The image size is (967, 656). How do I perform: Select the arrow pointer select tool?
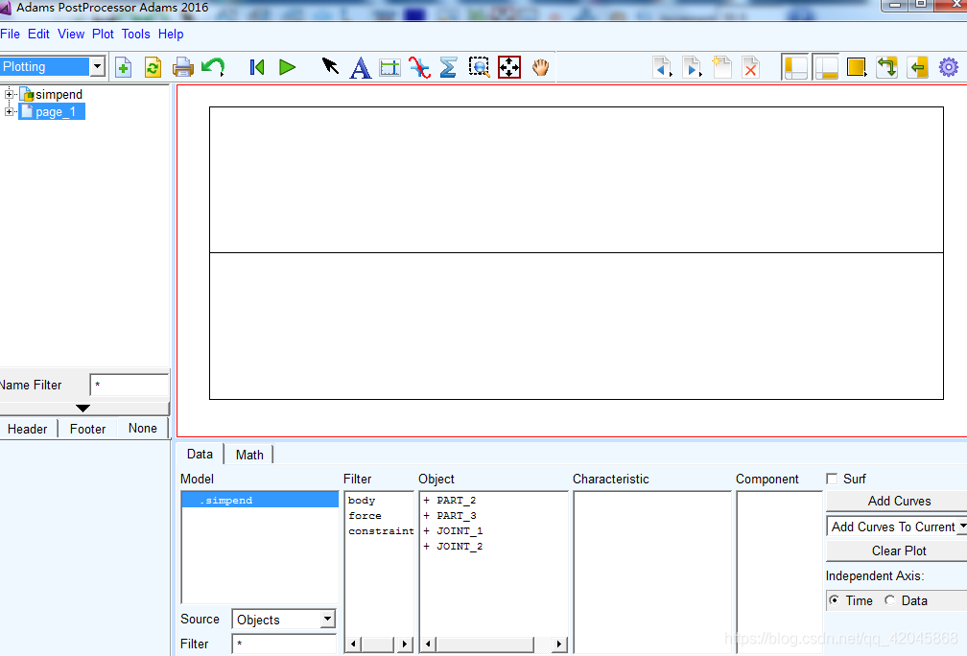[330, 67]
